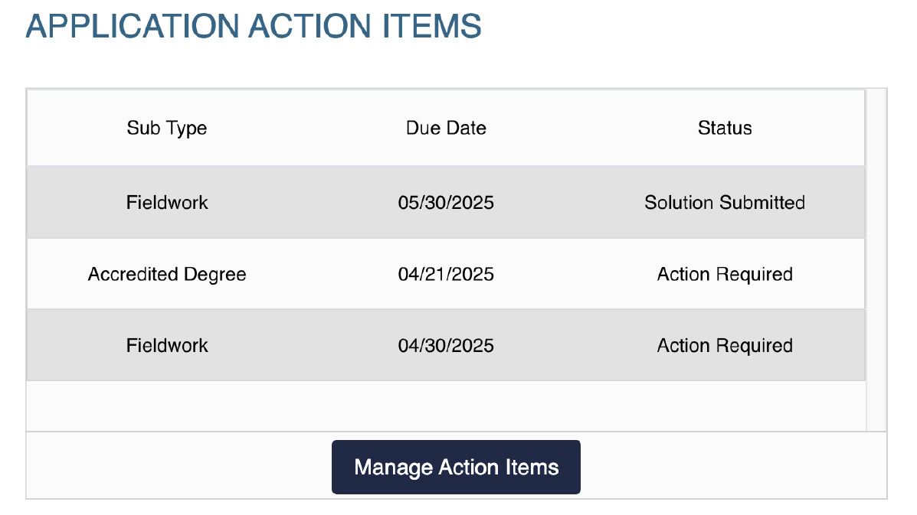Click the 05/30/2025 due date cell
917x515 pixels.
446,203
